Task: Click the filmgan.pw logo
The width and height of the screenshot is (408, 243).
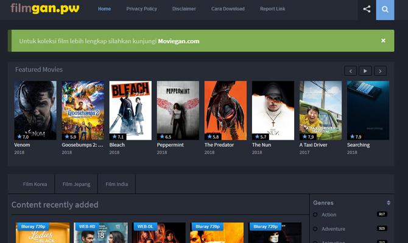Action: 44,9
